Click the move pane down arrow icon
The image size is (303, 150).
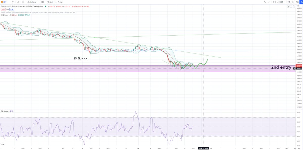tap(288, 6)
